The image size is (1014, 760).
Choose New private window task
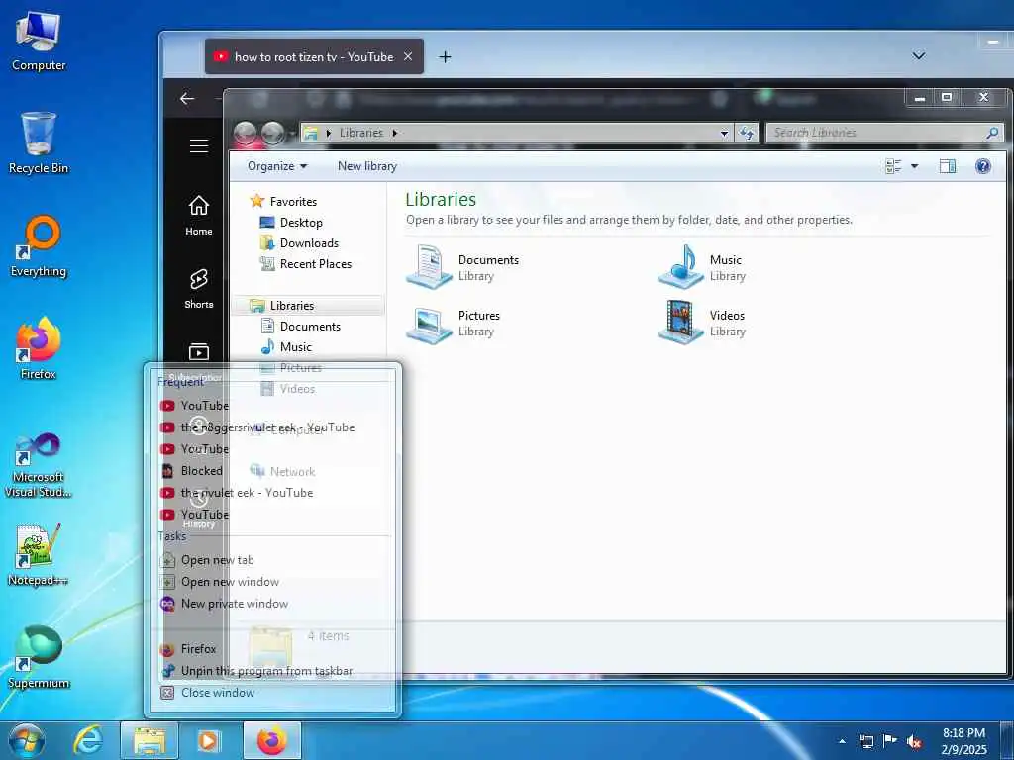[275, 604]
